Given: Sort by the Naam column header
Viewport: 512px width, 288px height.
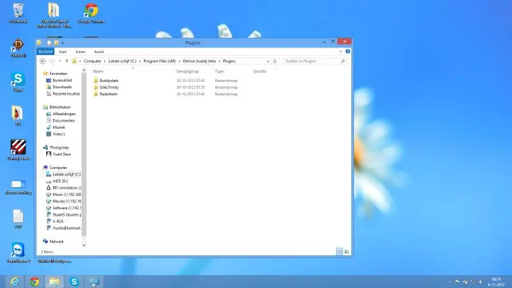Looking at the screenshot, I should coord(98,71).
